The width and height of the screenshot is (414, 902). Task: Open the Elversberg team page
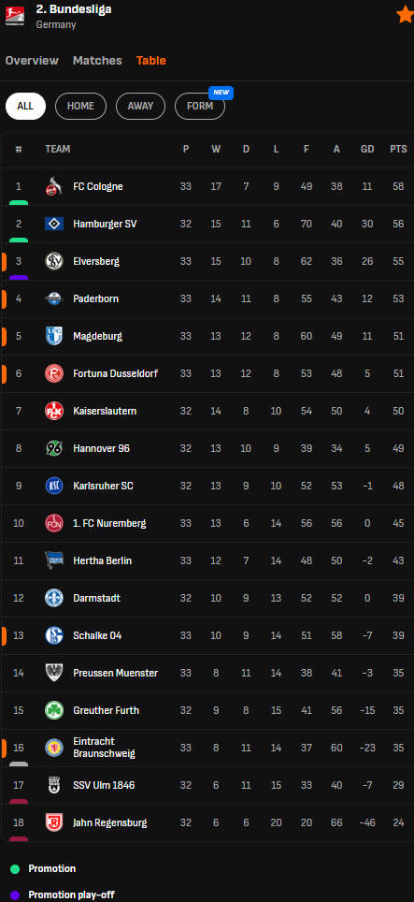pos(96,261)
